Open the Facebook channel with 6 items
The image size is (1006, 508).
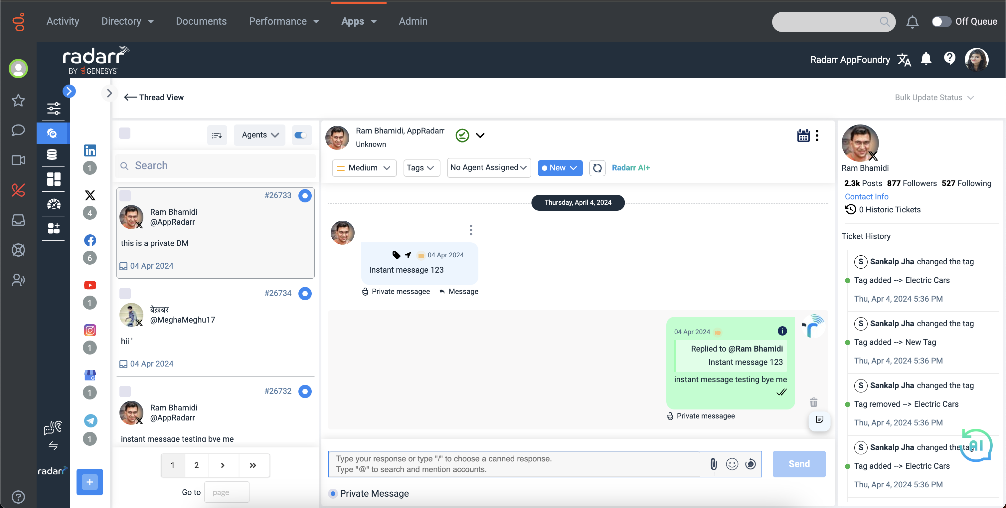[90, 240]
